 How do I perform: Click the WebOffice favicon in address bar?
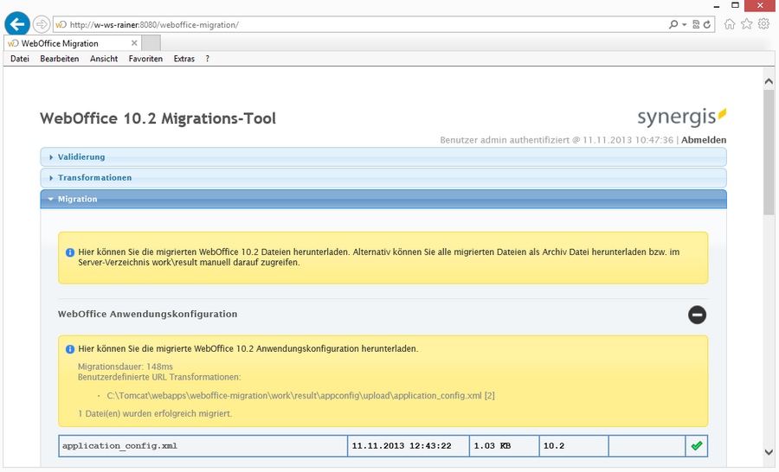[x=61, y=24]
